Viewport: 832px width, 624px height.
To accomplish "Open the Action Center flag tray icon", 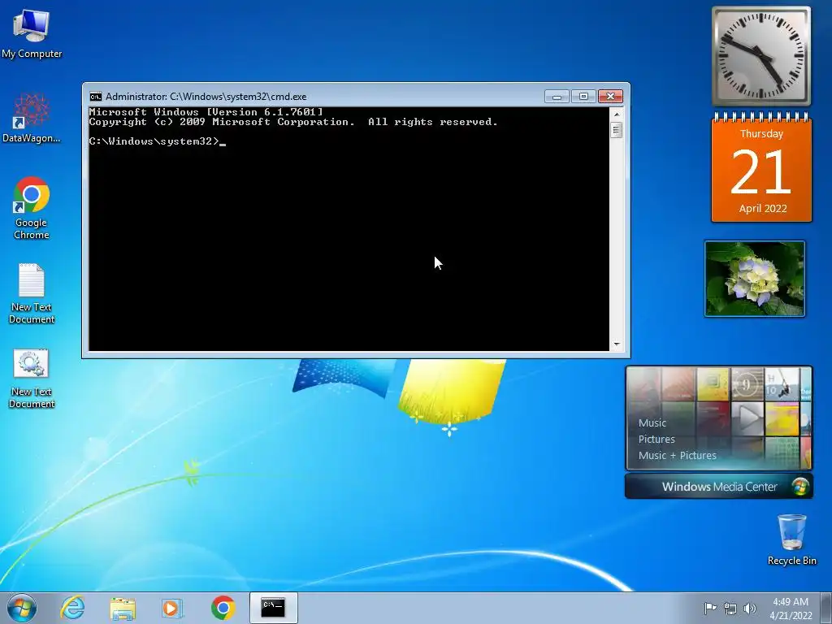I will tap(710, 608).
